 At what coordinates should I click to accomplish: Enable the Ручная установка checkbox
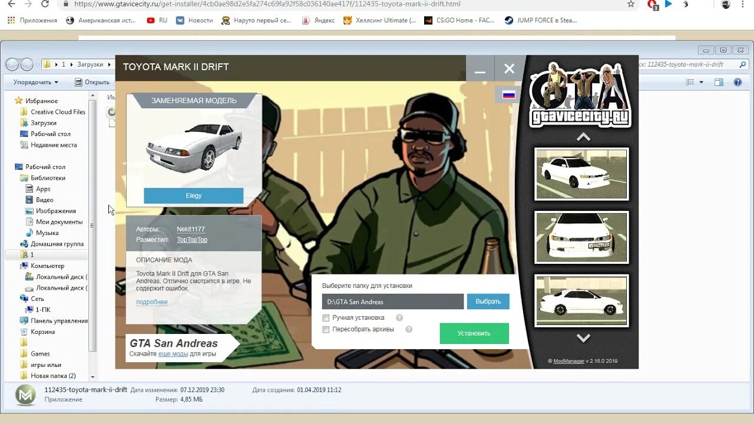click(326, 318)
